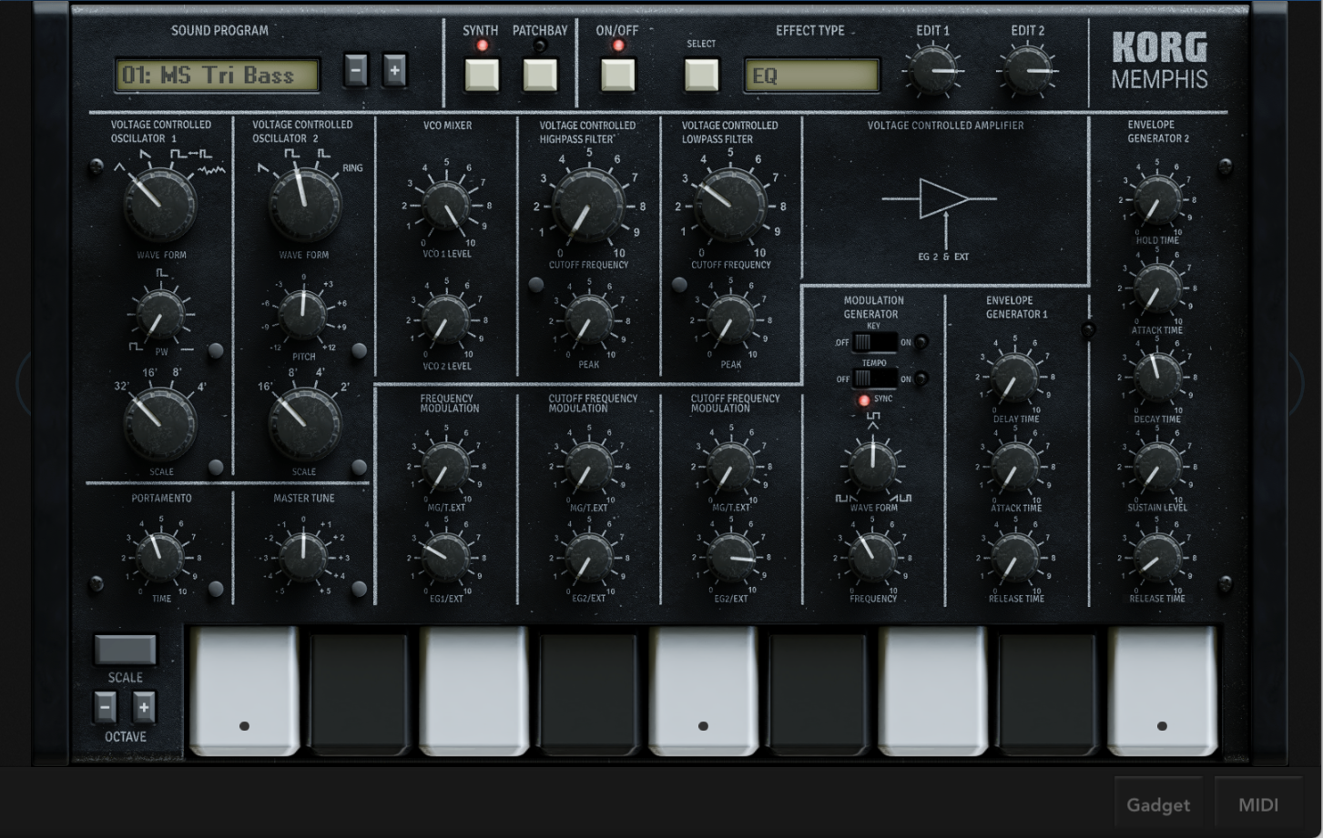The height and width of the screenshot is (838, 1323).
Task: Click the Envelope Generator 2 ATTACK TIME knob
Action: click(x=1157, y=288)
